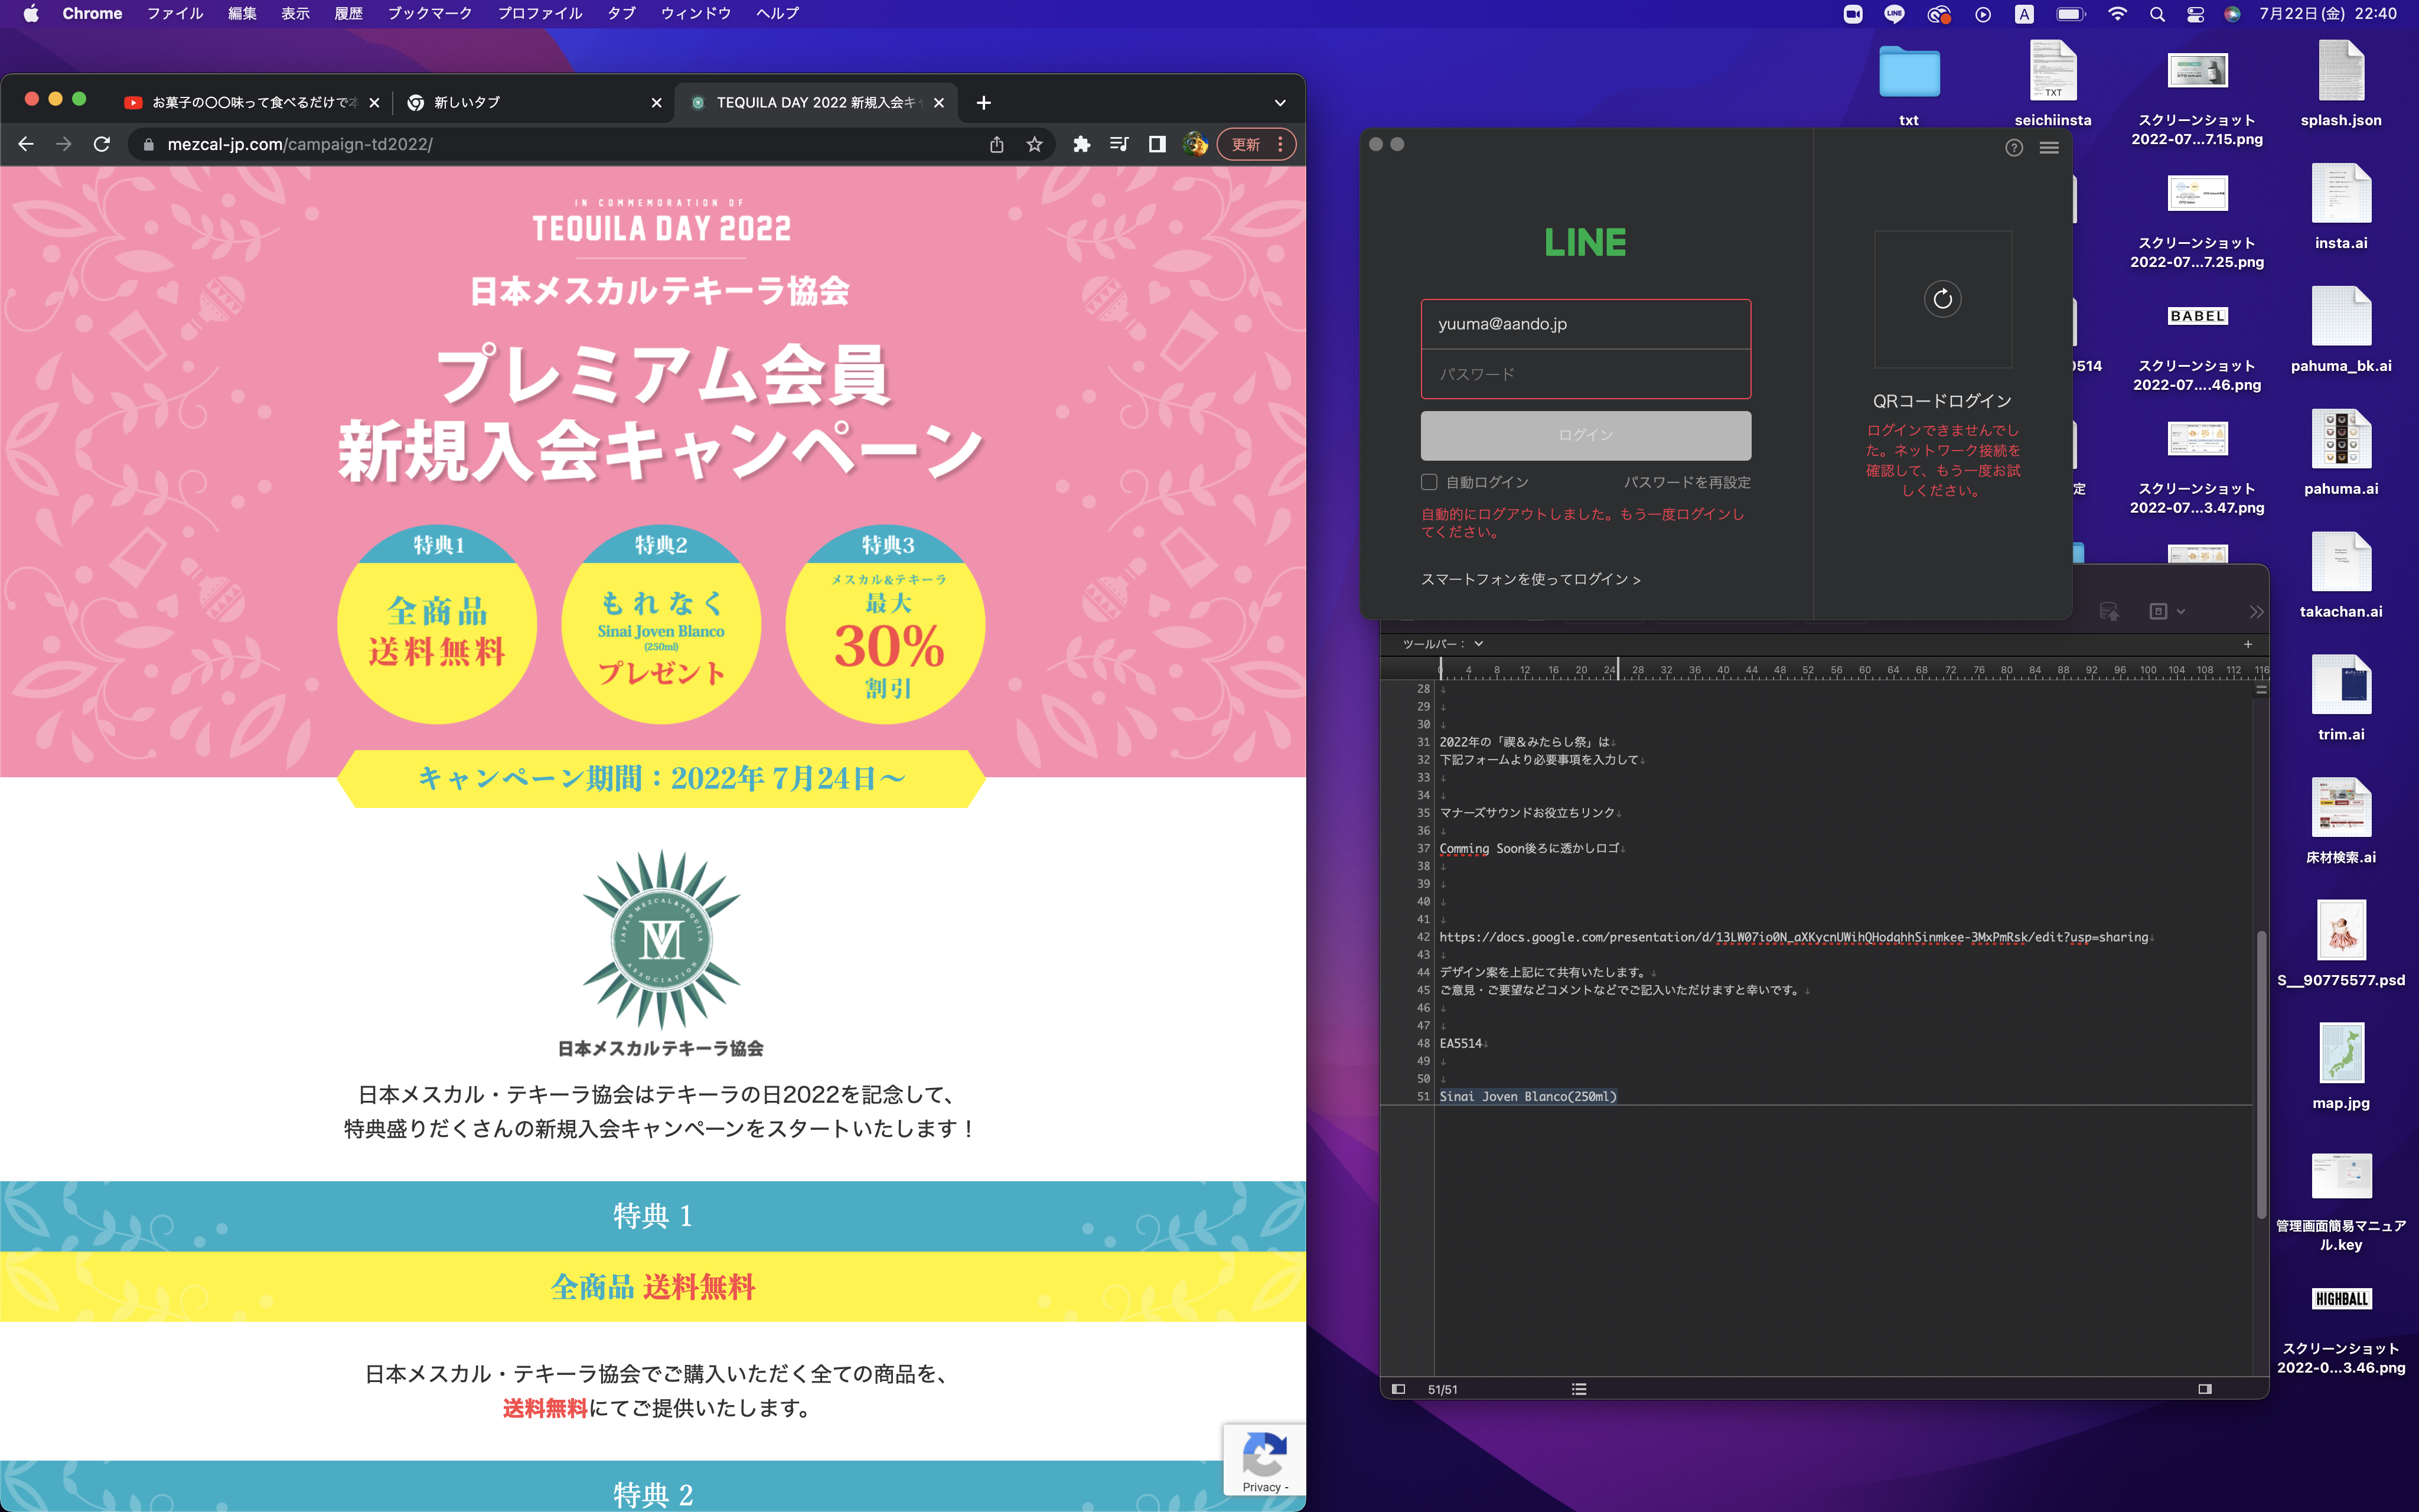Select the takachan.ai desktop file
This screenshot has width=2419, height=1512.
[x=2340, y=575]
